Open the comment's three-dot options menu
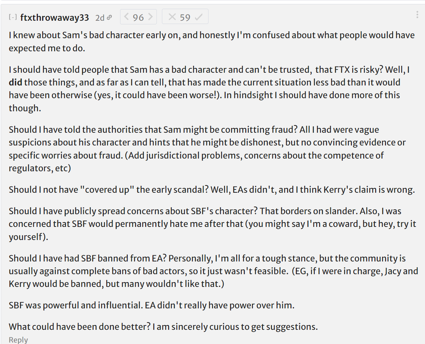The height and width of the screenshot is (344, 425). 417,15
